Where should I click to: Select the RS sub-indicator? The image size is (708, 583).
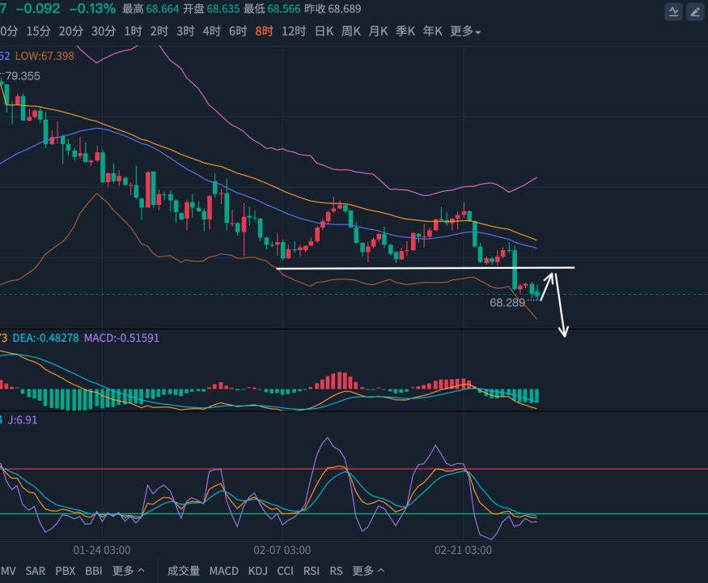pyautogui.click(x=336, y=571)
